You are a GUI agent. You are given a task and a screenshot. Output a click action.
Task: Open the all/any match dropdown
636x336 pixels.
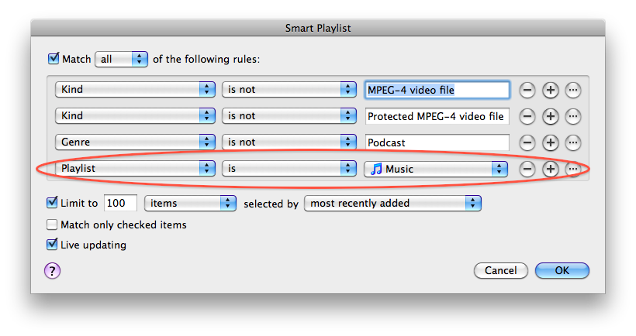(121, 59)
